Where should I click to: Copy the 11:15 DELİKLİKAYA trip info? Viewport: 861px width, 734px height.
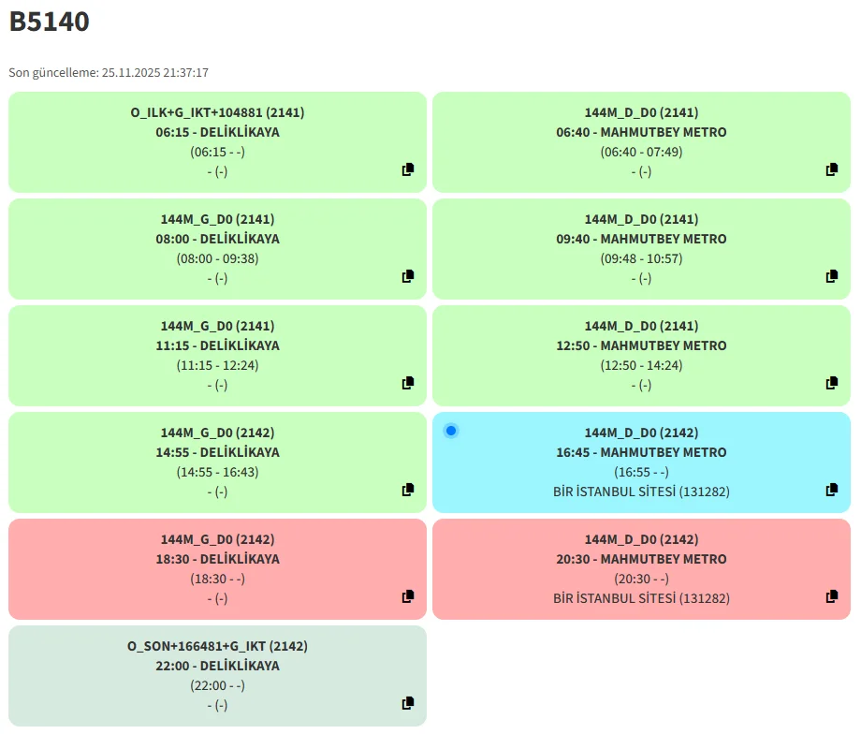coord(408,383)
